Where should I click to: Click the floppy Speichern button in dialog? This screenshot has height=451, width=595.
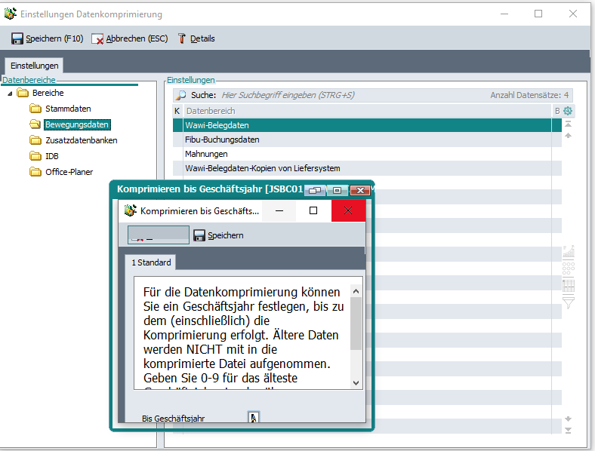click(x=219, y=235)
